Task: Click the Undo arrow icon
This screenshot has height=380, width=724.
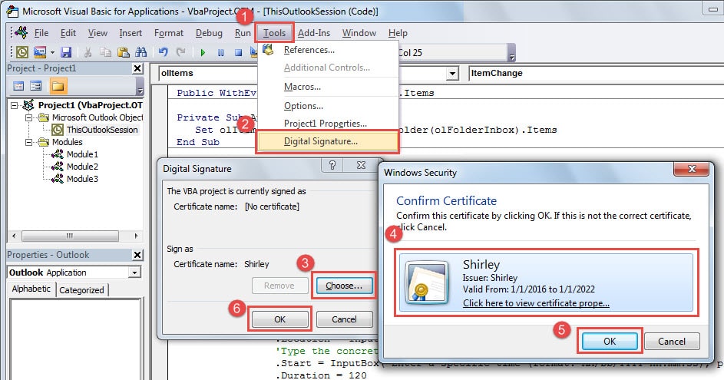Action: pos(163,52)
